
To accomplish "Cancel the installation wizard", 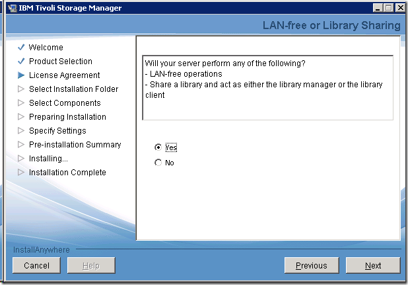I will (x=36, y=266).
